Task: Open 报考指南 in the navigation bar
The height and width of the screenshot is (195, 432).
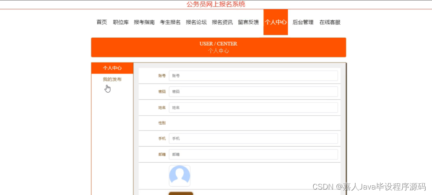Action: (x=144, y=22)
